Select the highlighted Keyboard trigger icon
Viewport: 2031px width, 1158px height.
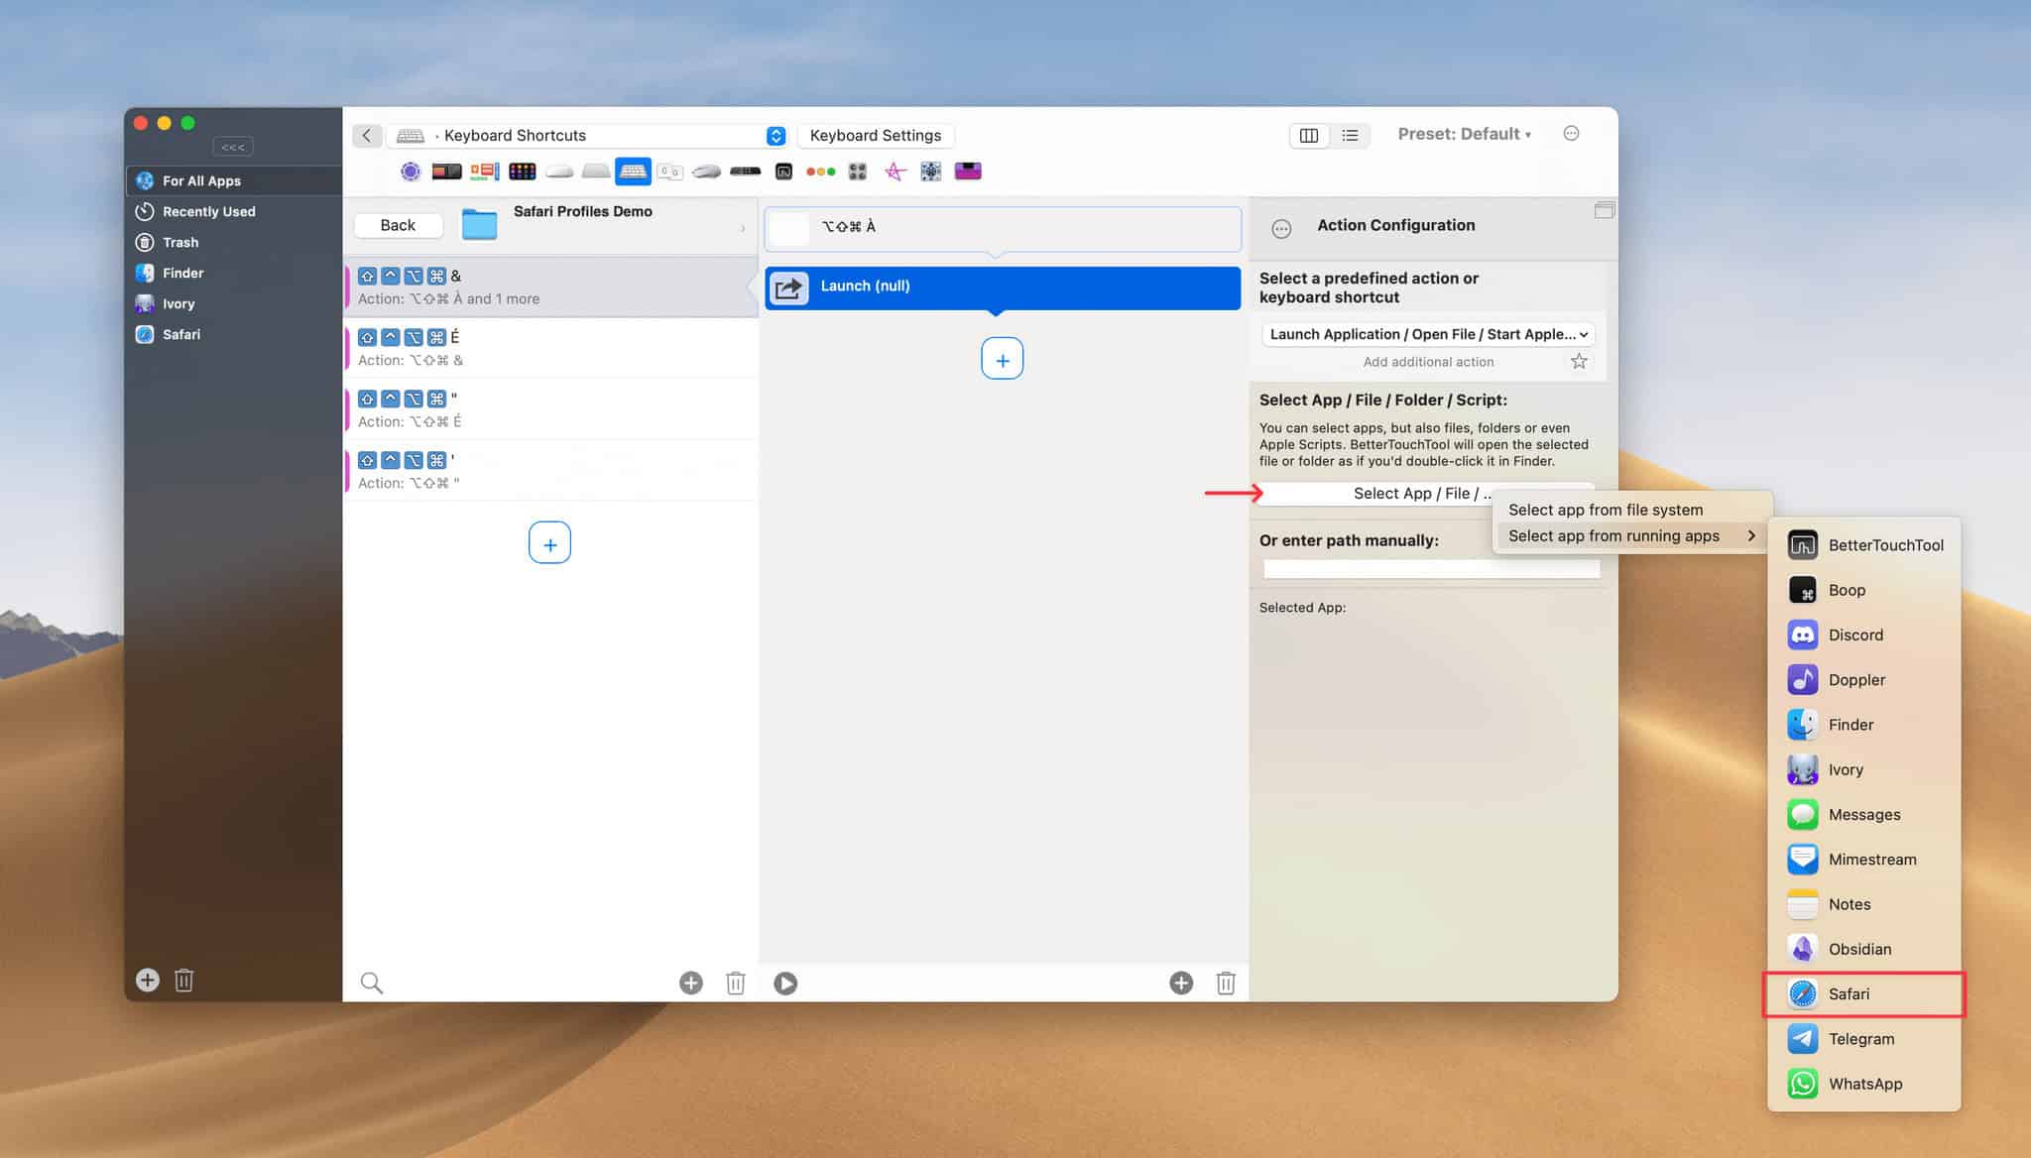(633, 172)
